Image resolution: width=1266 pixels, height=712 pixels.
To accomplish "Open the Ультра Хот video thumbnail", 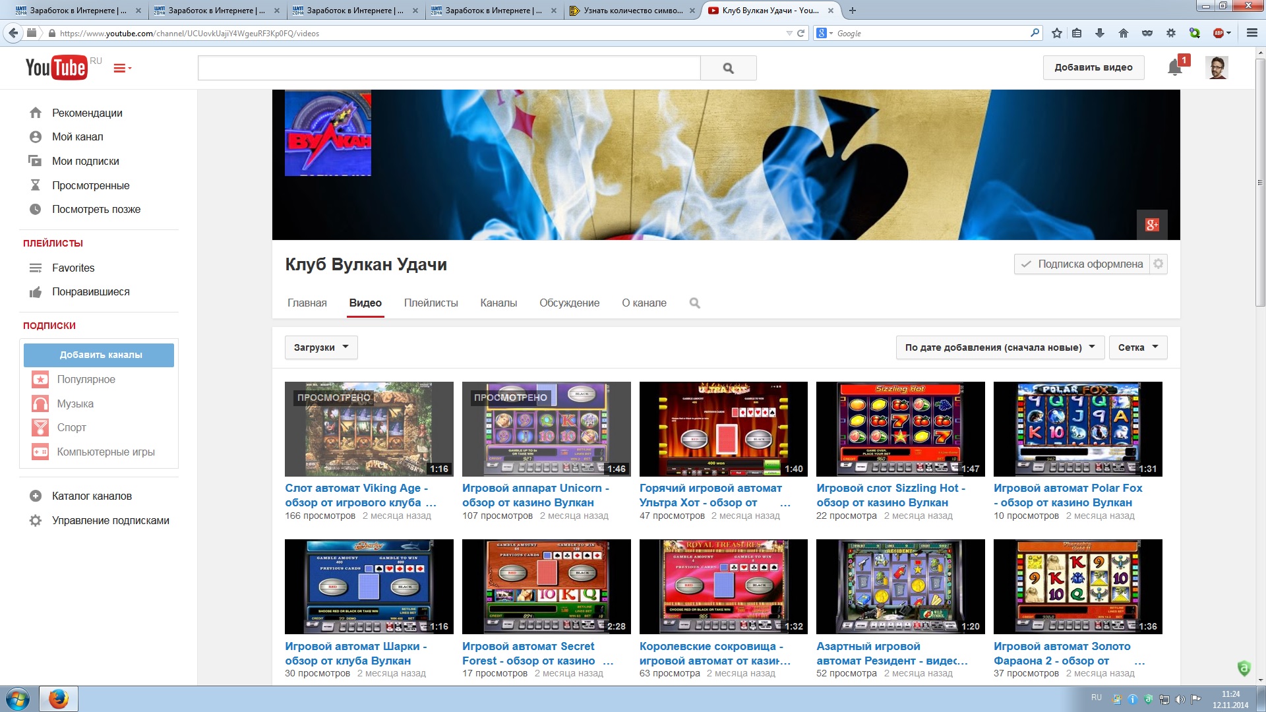I will click(x=723, y=429).
